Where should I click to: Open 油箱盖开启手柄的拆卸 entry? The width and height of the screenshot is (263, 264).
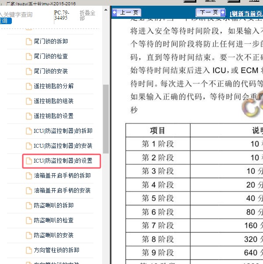62,175
